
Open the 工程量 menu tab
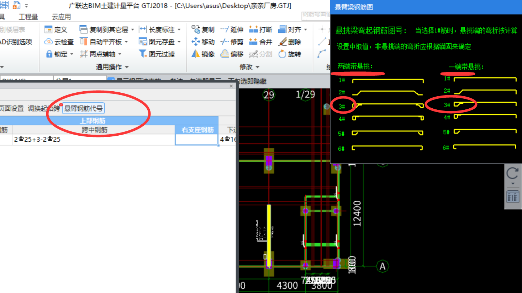pyautogui.click(x=28, y=17)
